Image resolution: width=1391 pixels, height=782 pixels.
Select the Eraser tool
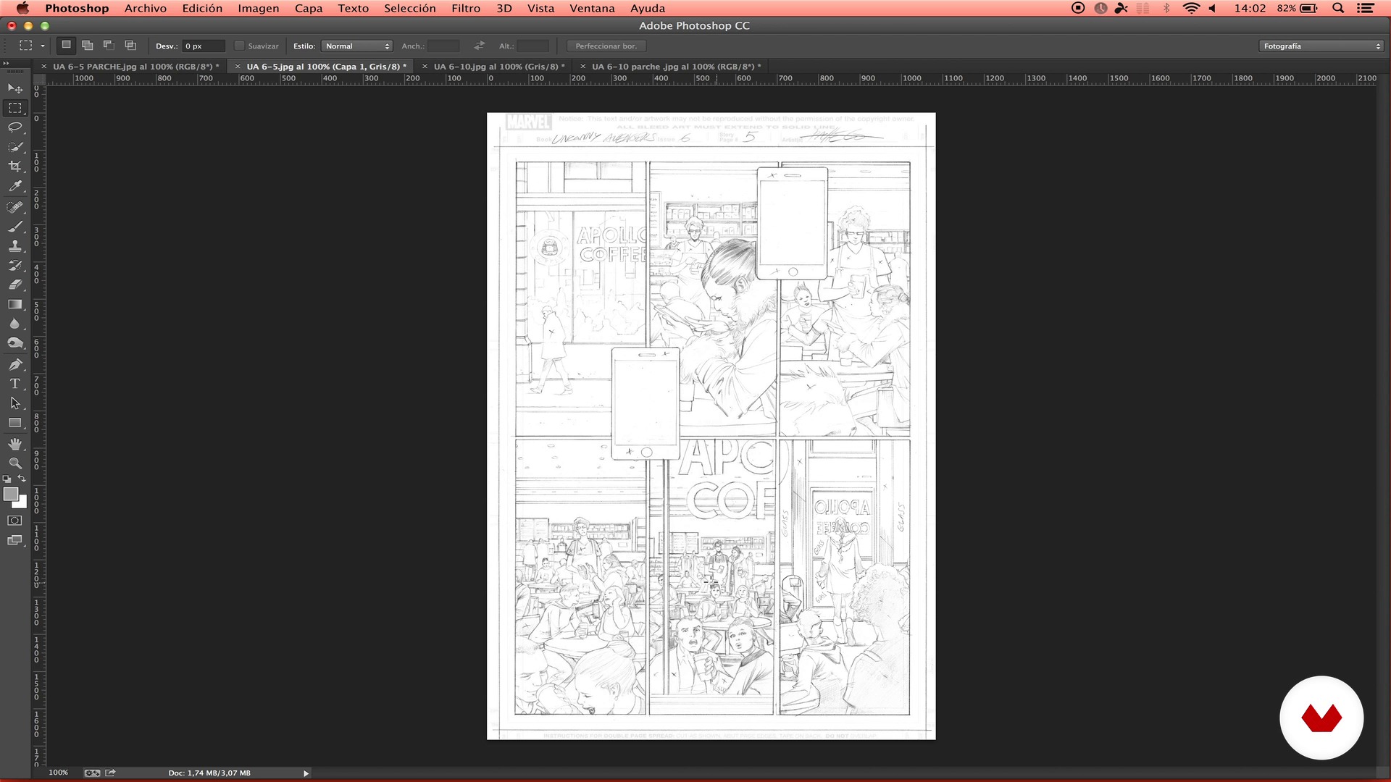[14, 285]
